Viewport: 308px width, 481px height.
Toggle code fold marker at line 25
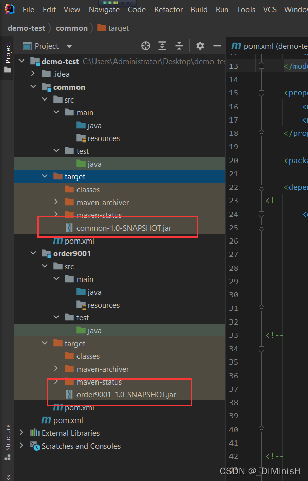tap(261, 228)
